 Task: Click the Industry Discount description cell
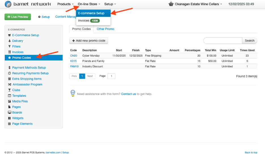click(93, 66)
